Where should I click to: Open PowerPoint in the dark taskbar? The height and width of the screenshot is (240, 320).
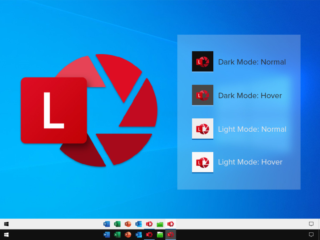point(128,234)
